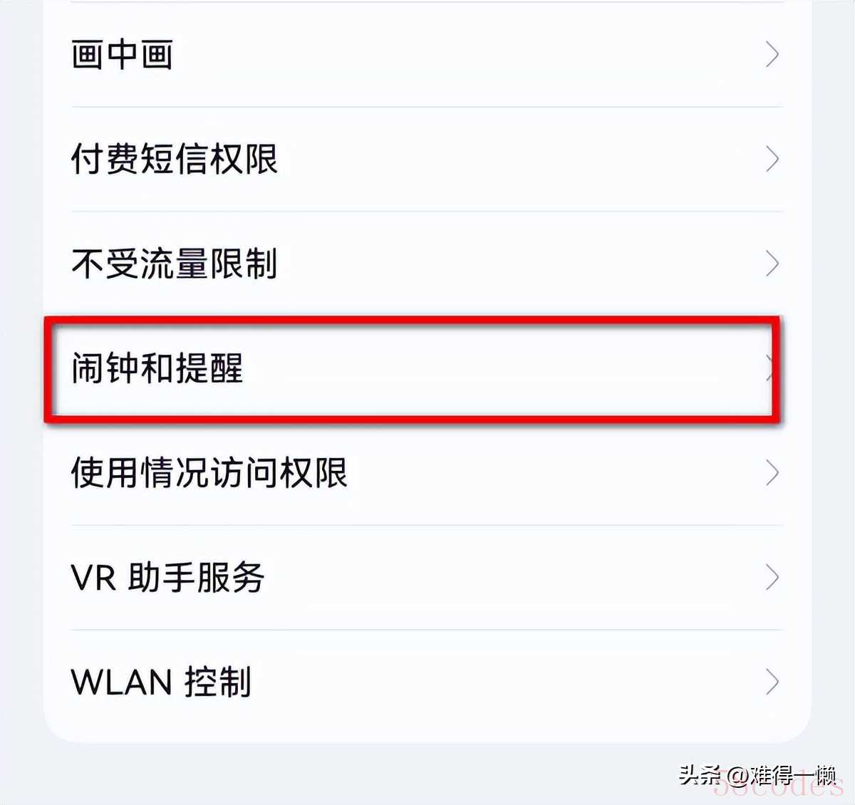The height and width of the screenshot is (805, 855).
Task: Tap the chevron beside 付费短信权限
Action: coord(772,159)
